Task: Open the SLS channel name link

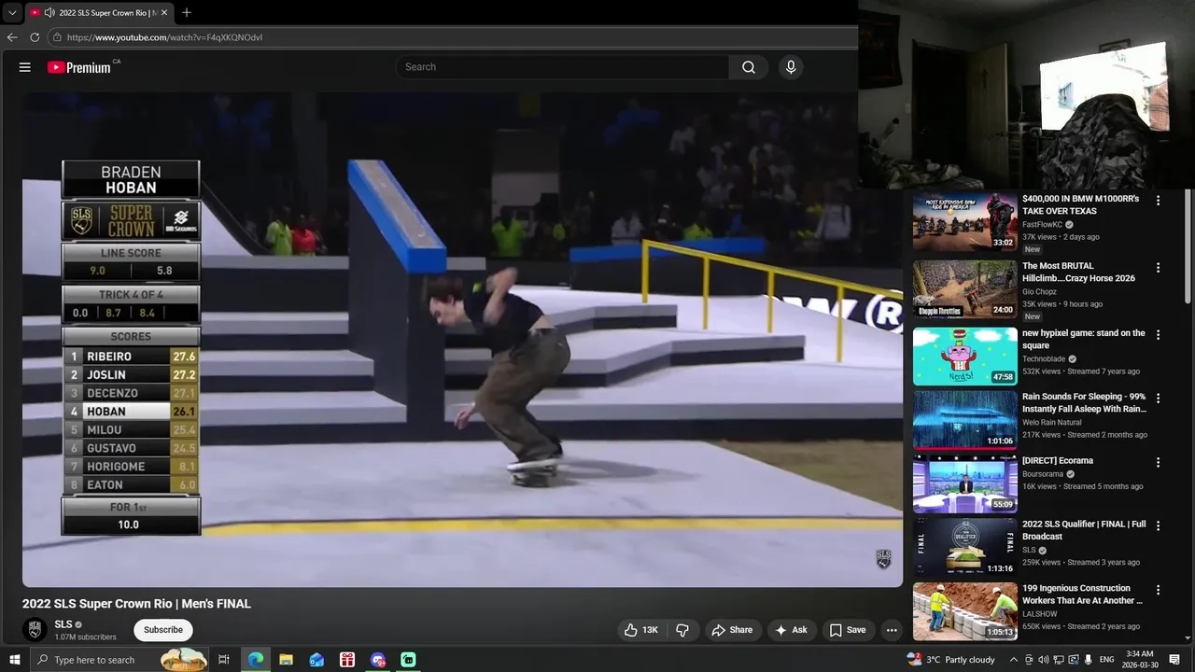Action: (63, 624)
